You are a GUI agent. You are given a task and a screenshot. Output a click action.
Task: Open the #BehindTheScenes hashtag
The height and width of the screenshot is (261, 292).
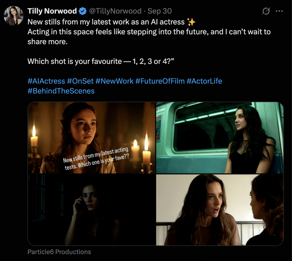(x=61, y=91)
